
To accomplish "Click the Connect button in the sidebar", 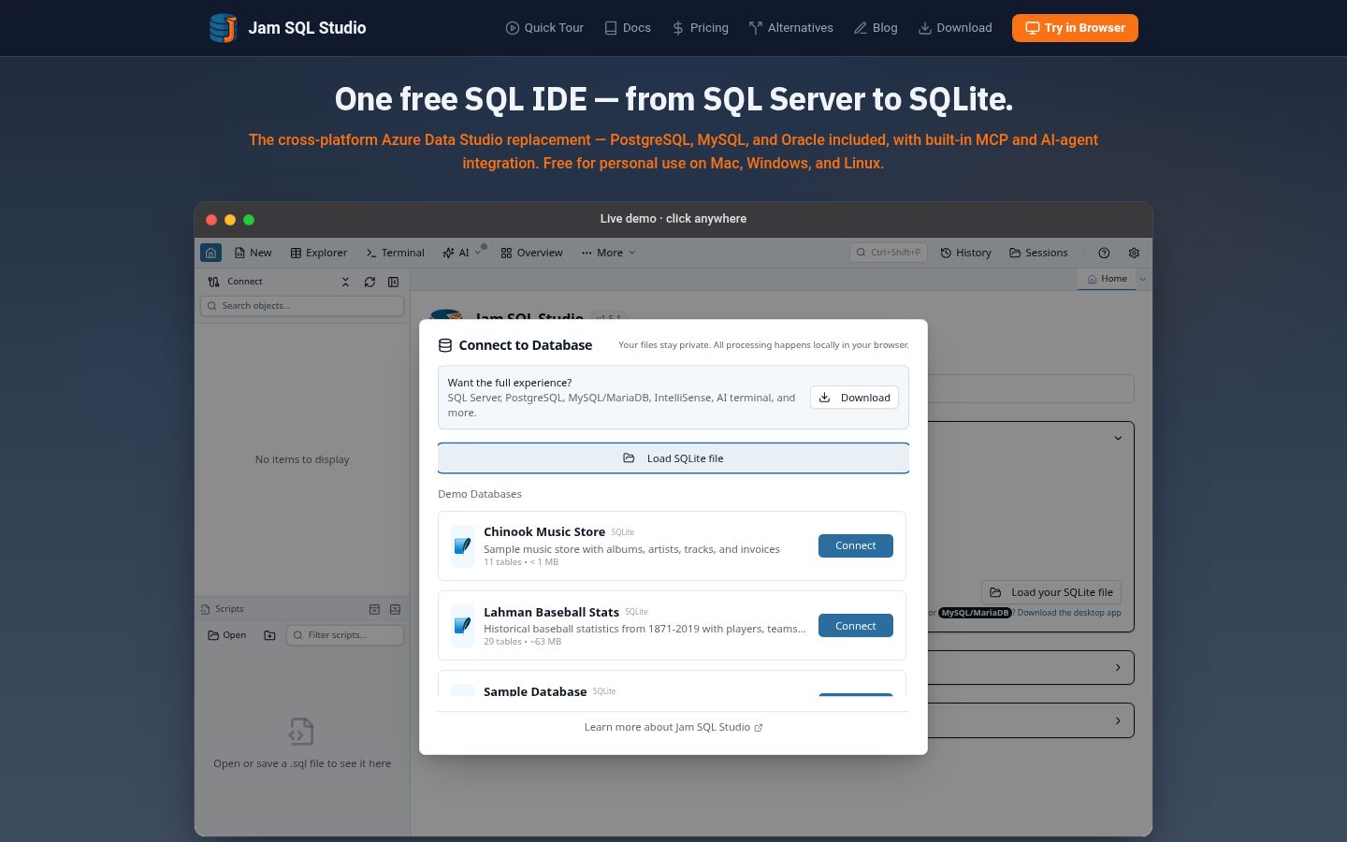I will coord(235,282).
